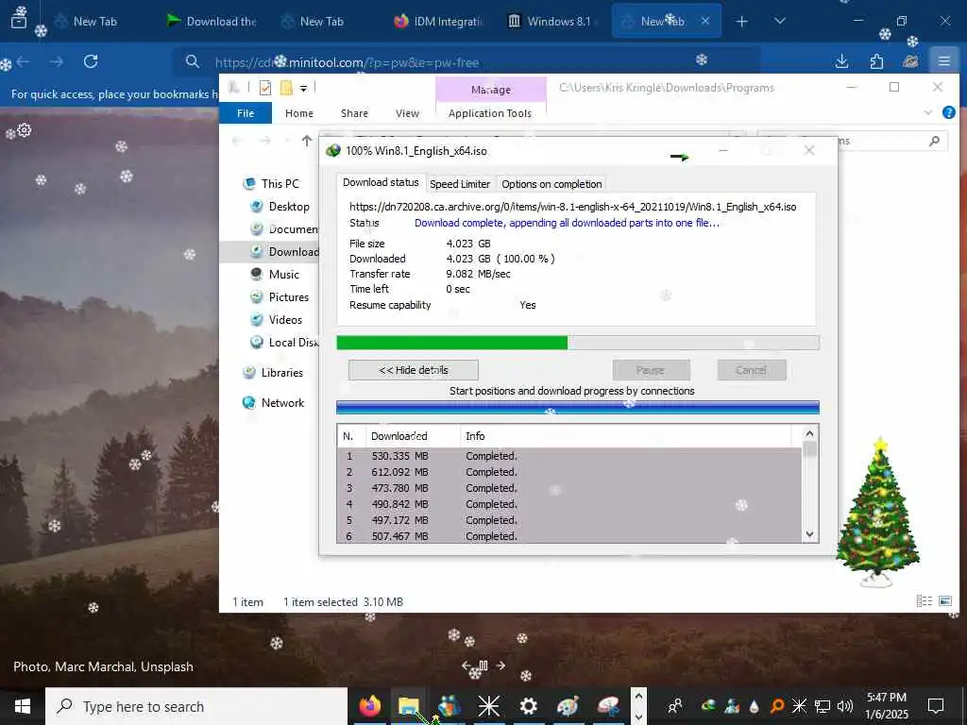
Task: Open File Explorer from the taskbar
Action: pyautogui.click(x=408, y=706)
